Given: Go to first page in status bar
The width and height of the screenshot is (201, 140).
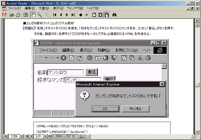Looking at the screenshot, I should point(27,136).
